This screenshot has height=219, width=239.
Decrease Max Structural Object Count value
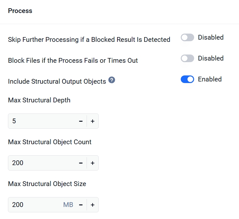tap(81, 163)
